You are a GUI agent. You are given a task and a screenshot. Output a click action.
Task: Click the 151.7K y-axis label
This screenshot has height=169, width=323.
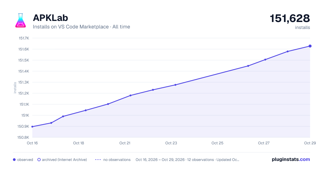coord(24,38)
